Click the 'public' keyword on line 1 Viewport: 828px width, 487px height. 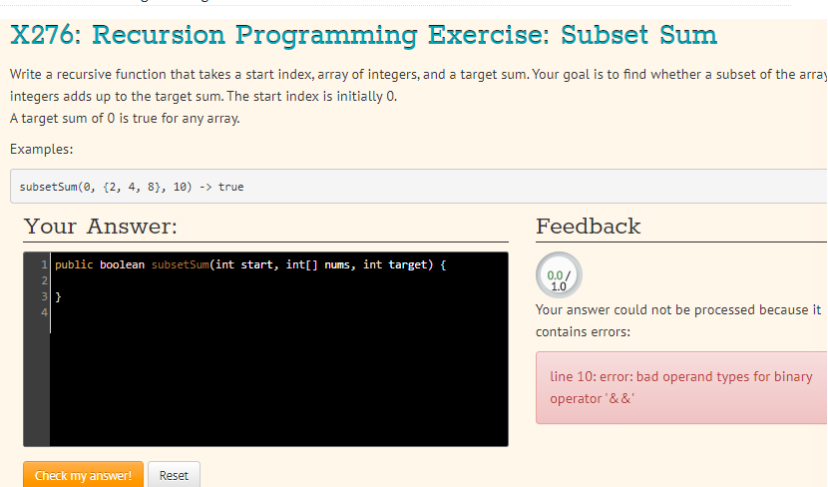(74, 264)
